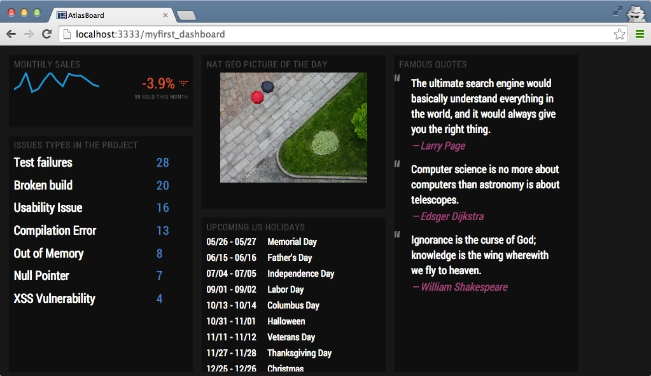Click the 05/26 - 05/27 date range
The width and height of the screenshot is (651, 376).
pos(231,242)
